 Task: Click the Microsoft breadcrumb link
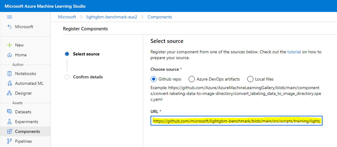pos(67,17)
